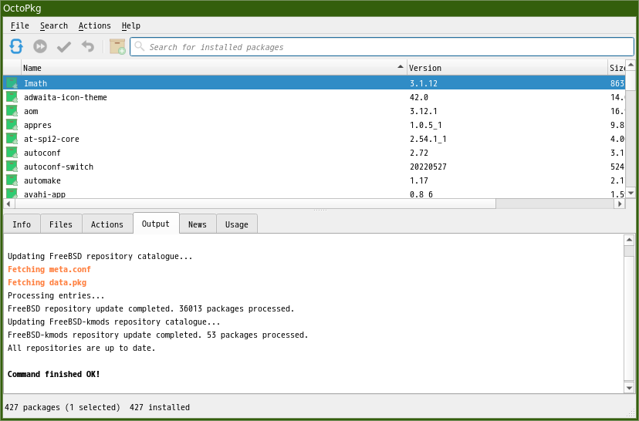
Task: Click package list horizontal scroll left arrow
Action: click(8, 203)
